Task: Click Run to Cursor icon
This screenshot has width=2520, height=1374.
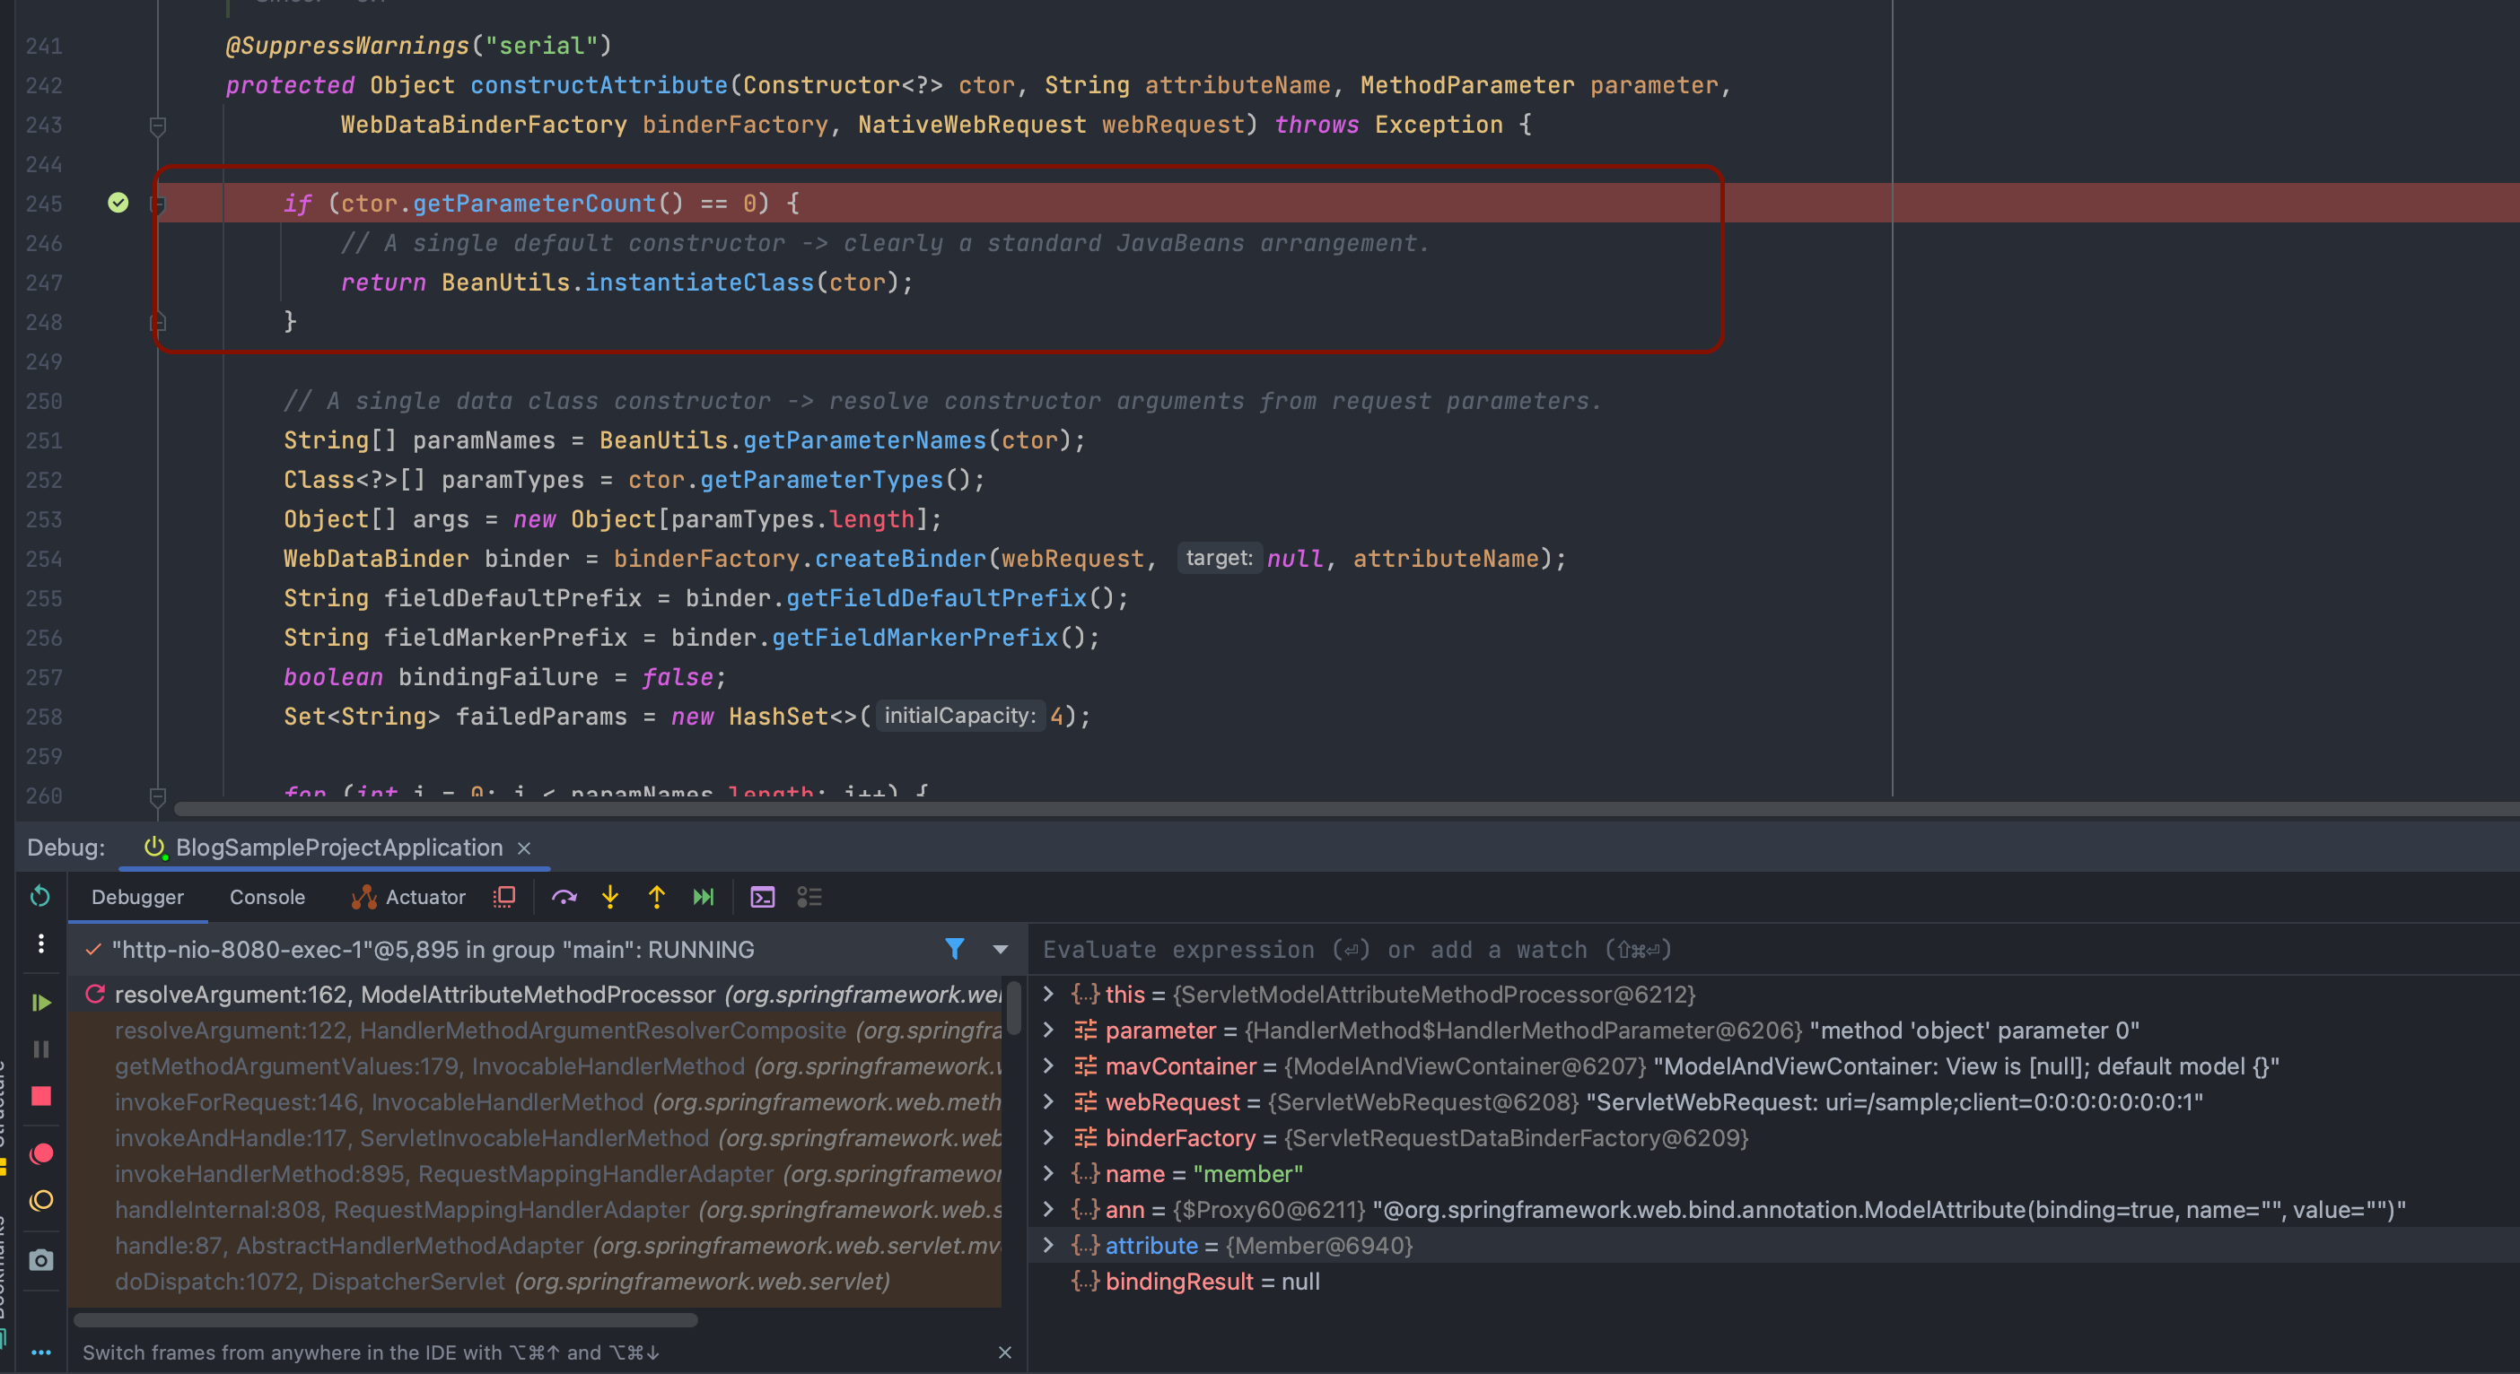Action: [x=704, y=897]
